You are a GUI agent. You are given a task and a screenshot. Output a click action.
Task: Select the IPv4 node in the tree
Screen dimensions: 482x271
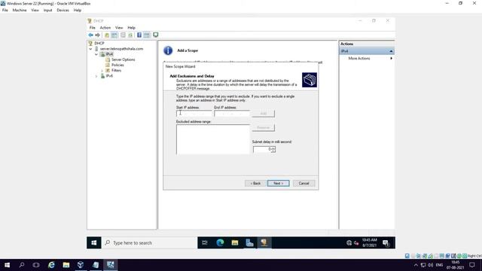[x=109, y=54]
